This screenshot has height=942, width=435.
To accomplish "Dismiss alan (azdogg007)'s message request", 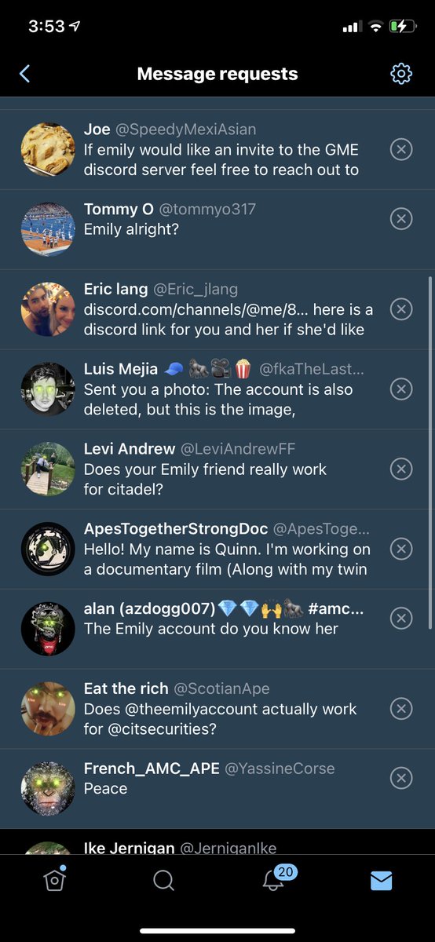I will pos(401,619).
